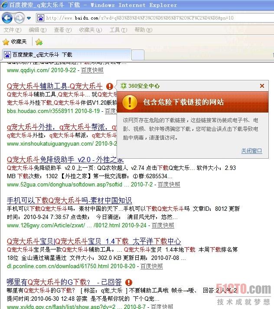274x309 pixels.
Task: Click the browser Back arrow button
Action: coord(7,18)
